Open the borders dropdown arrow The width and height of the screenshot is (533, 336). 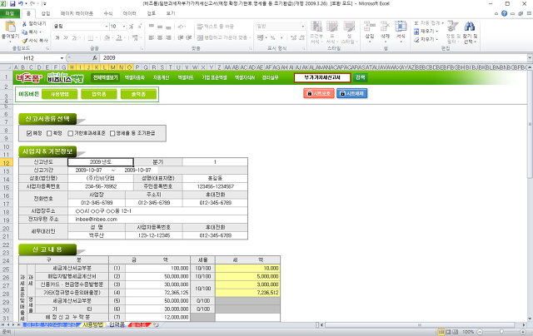tap(97, 37)
